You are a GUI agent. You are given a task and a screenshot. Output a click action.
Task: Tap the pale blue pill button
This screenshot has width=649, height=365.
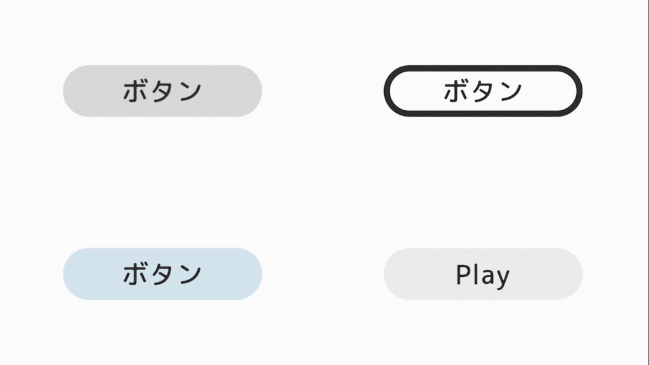coord(162,274)
